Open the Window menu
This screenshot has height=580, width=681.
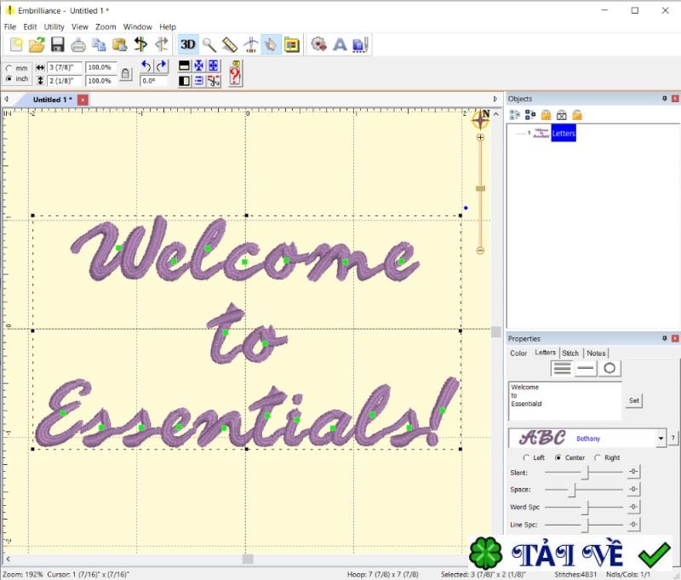[x=138, y=26]
